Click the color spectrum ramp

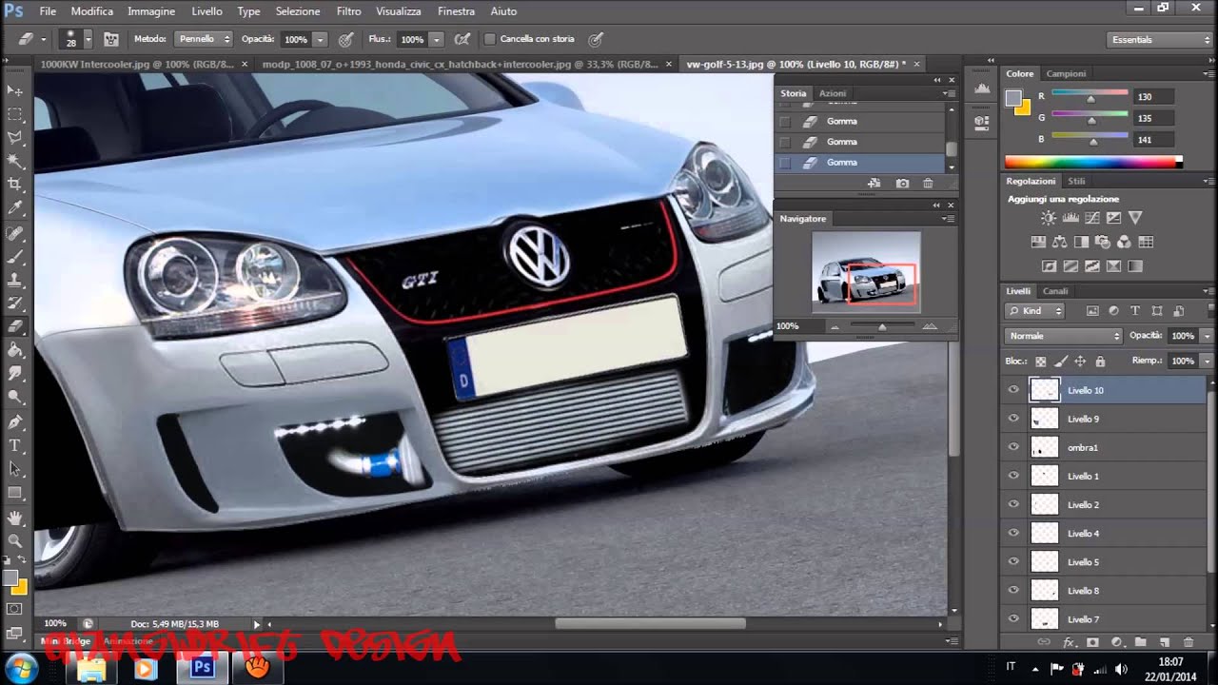click(1093, 162)
